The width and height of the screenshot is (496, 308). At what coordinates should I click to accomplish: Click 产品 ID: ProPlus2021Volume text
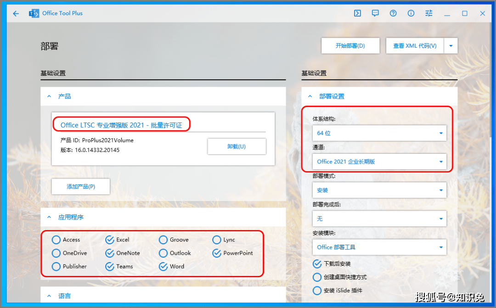(x=97, y=140)
